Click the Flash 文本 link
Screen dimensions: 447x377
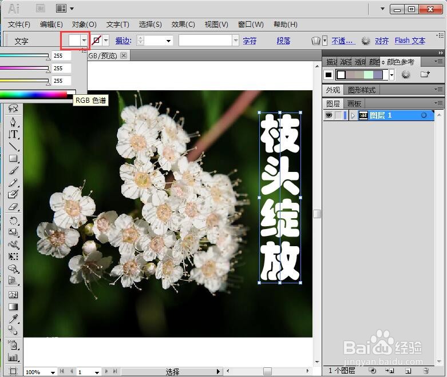pyautogui.click(x=410, y=41)
